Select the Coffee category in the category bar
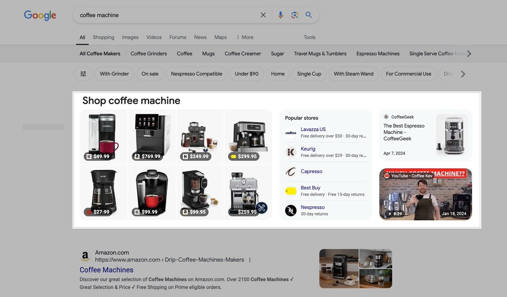This screenshot has height=297, width=507. pyautogui.click(x=185, y=54)
